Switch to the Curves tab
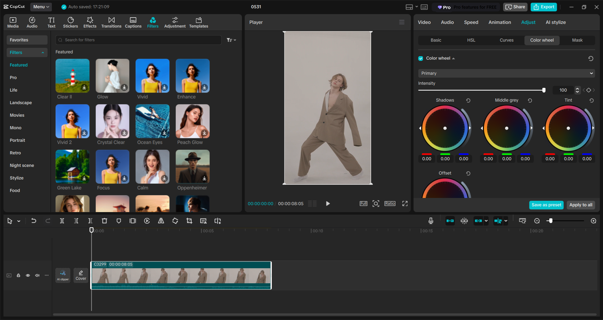Viewport: 603px width, 320px height. coord(507,40)
